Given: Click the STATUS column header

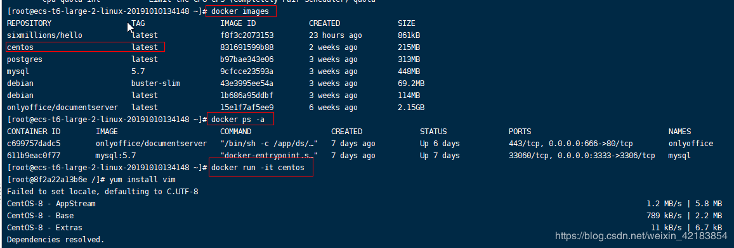Looking at the screenshot, I should 433,132.
